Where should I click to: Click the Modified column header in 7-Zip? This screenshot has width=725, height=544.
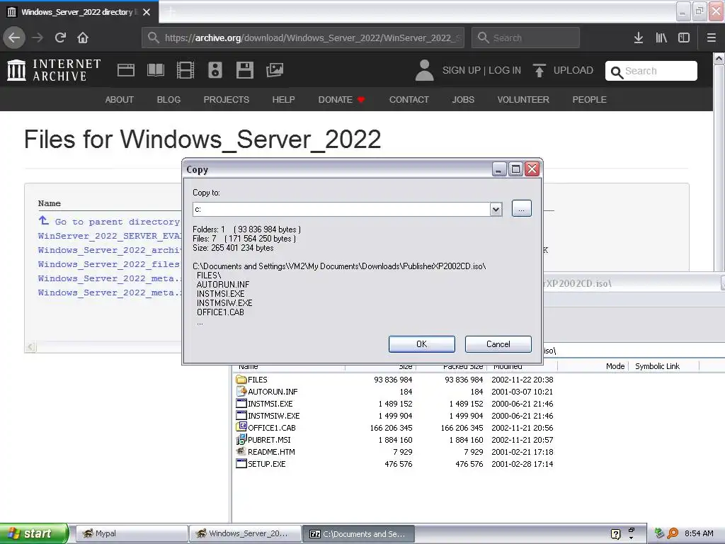522,366
